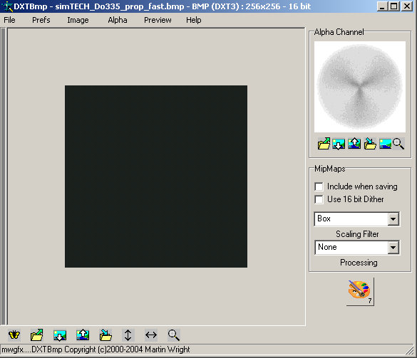Click the image with up arrow in bottom toolbar
The height and width of the screenshot is (358, 417).
click(x=83, y=335)
